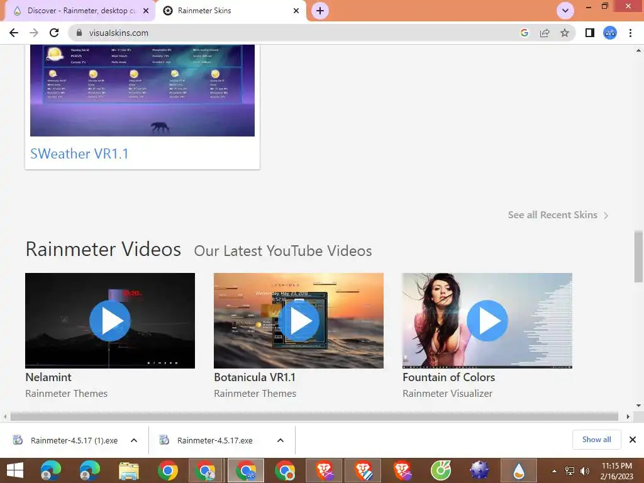This screenshot has height=483, width=644.
Task: Click the Google icon in the address bar
Action: coord(524,33)
